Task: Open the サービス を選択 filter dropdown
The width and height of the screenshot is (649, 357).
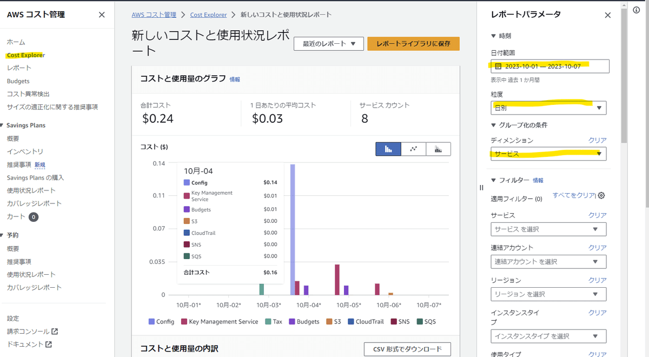Action: (x=548, y=229)
